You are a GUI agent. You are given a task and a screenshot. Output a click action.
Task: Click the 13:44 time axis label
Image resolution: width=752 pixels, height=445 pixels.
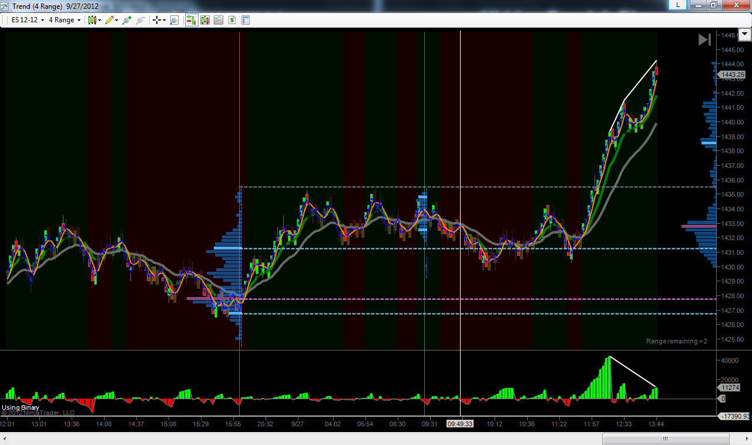[656, 424]
